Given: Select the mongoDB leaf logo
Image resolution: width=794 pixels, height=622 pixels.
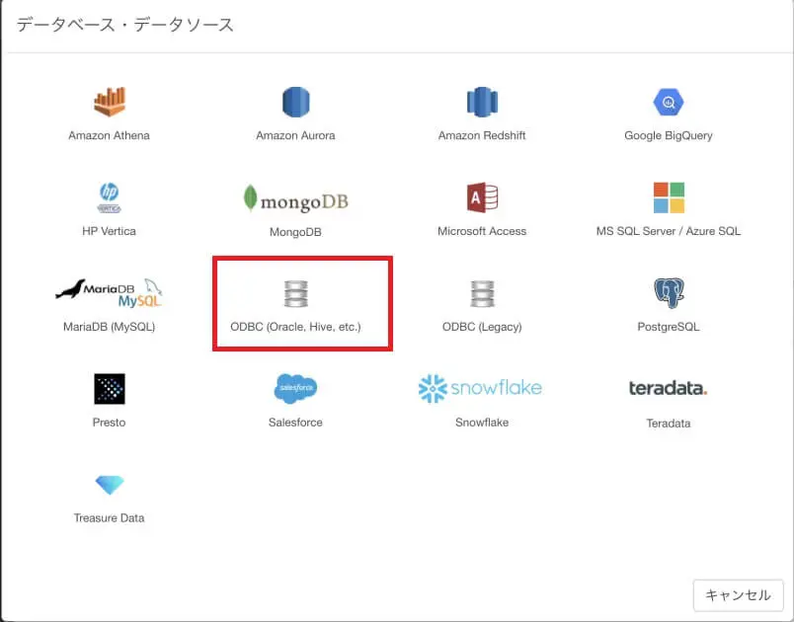Looking at the screenshot, I should (295, 198).
